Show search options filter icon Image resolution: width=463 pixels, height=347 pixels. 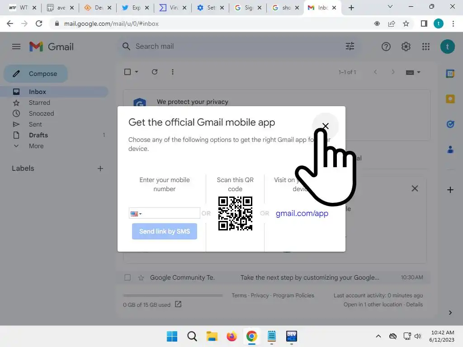(350, 47)
